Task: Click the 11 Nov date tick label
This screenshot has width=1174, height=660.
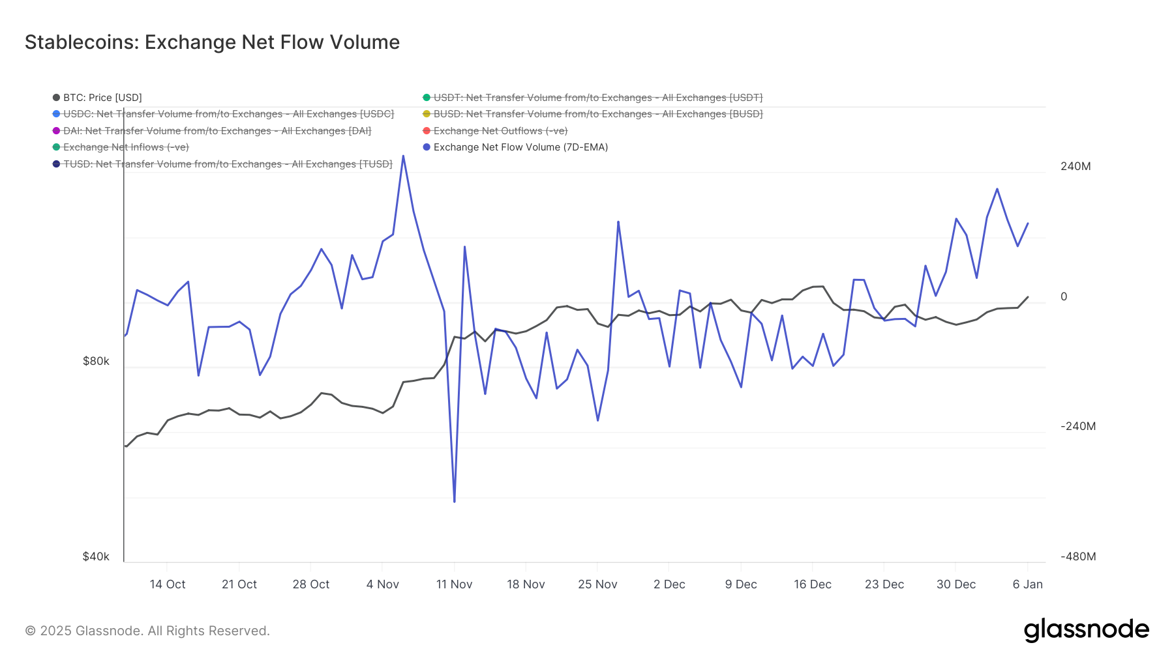Action: [454, 584]
